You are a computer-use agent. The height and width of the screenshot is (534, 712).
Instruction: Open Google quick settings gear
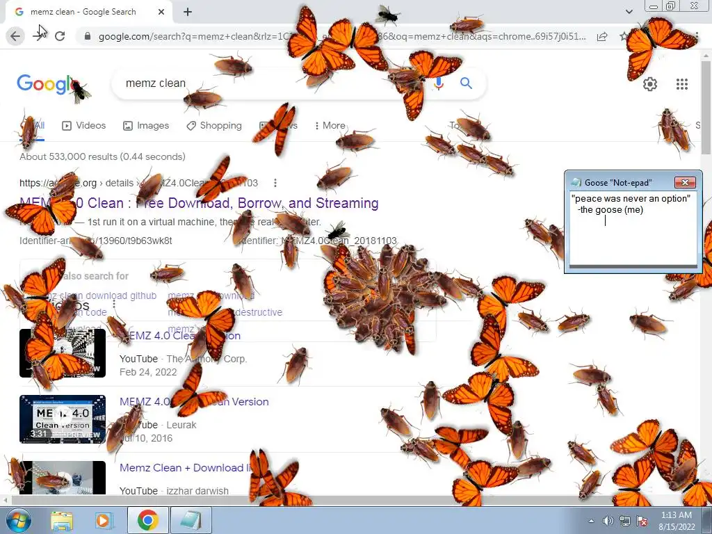click(x=650, y=84)
